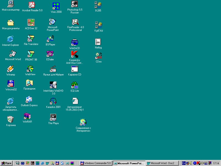Click the PROMT 98 translator icon
Image resolution: width=221 pixels, height=166 pixels.
(x=31, y=54)
